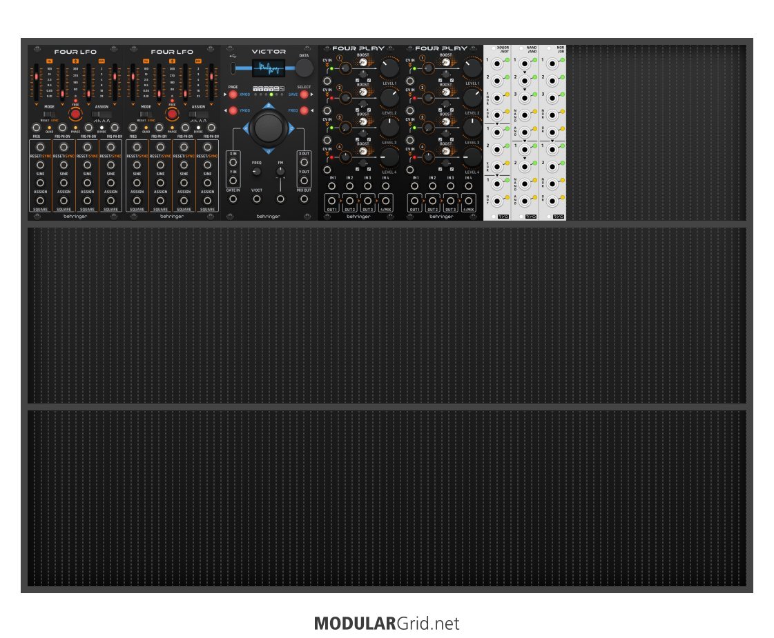Click the MODULARGrid.net logo link

coord(387,624)
